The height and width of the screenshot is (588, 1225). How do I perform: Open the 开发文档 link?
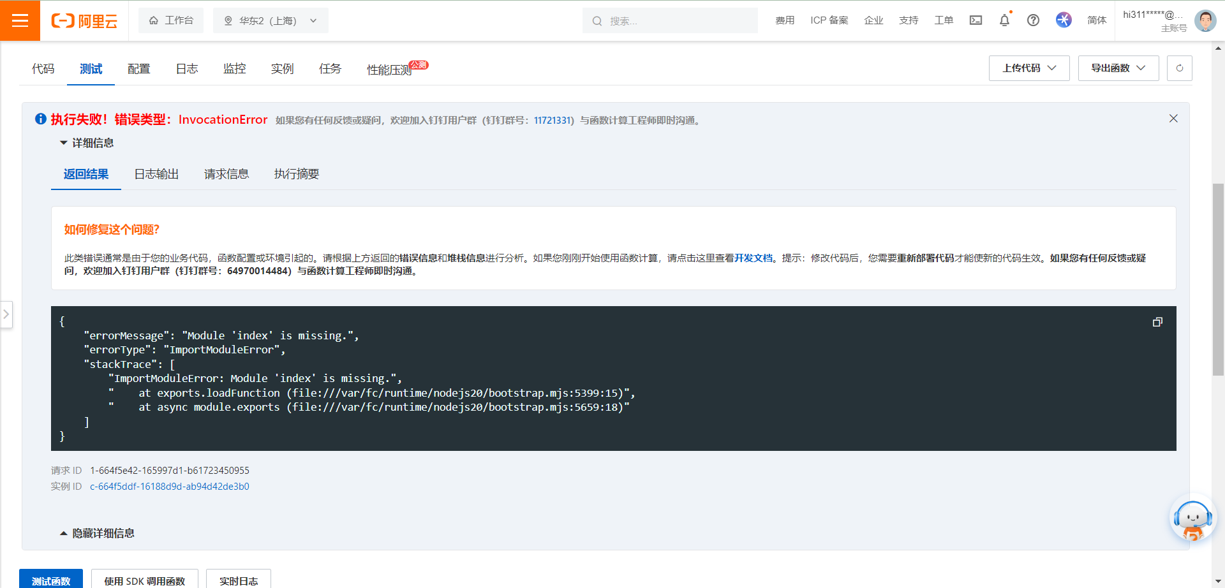click(754, 258)
